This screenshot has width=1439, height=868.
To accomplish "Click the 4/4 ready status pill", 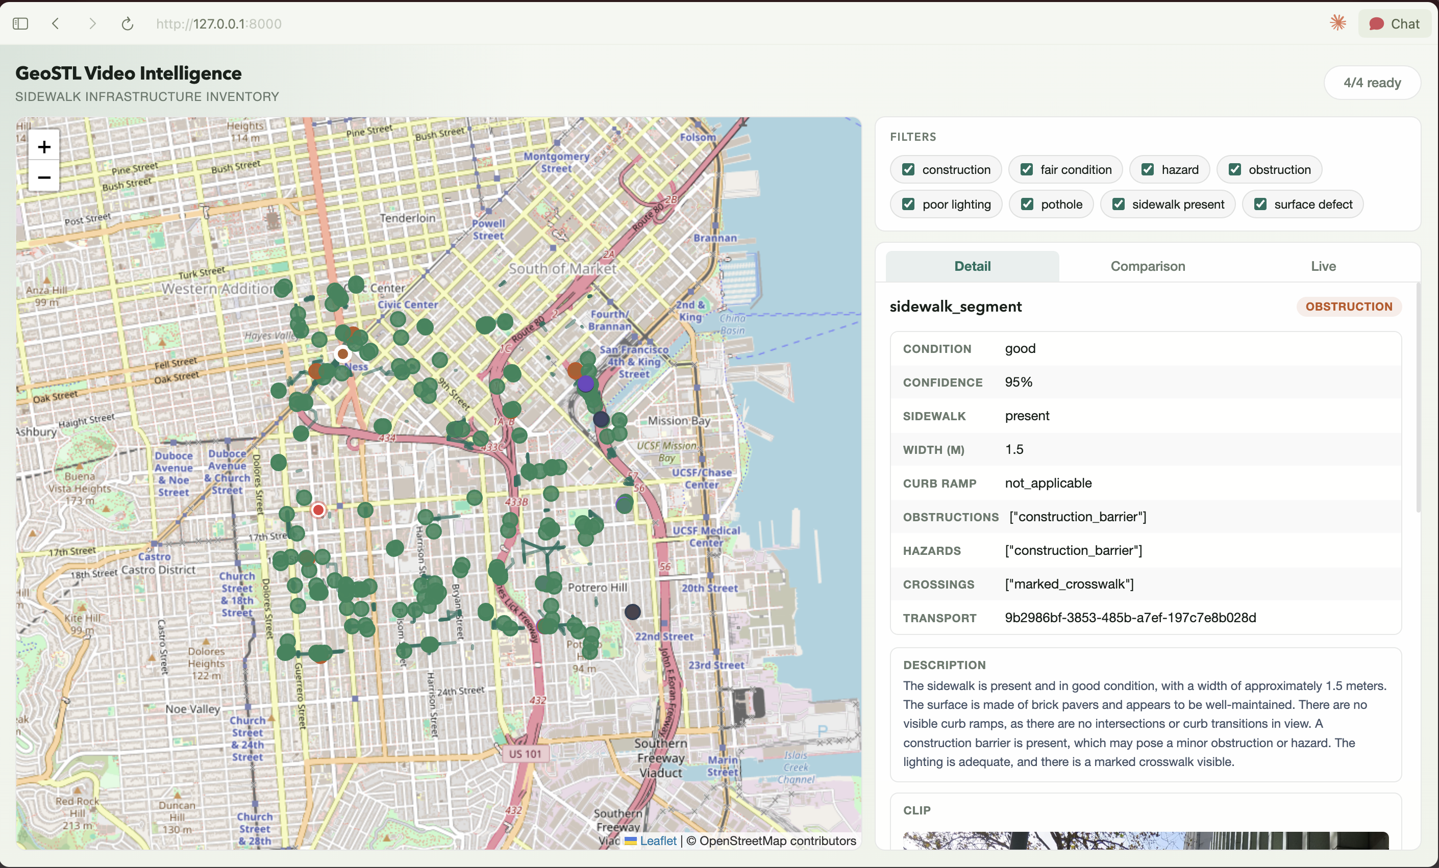I will tap(1372, 82).
